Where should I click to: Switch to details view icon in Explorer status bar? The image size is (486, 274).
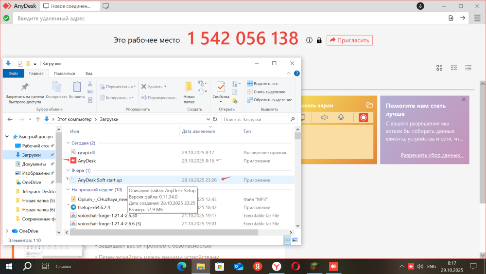tap(287, 240)
